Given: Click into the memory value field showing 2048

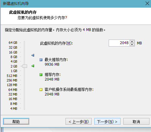Looking at the screenshot, I should 119,43.
